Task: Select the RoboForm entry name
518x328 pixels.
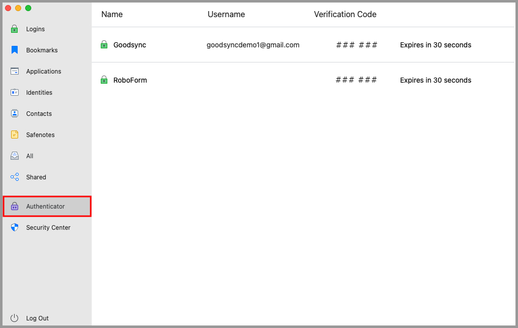Action: (130, 80)
